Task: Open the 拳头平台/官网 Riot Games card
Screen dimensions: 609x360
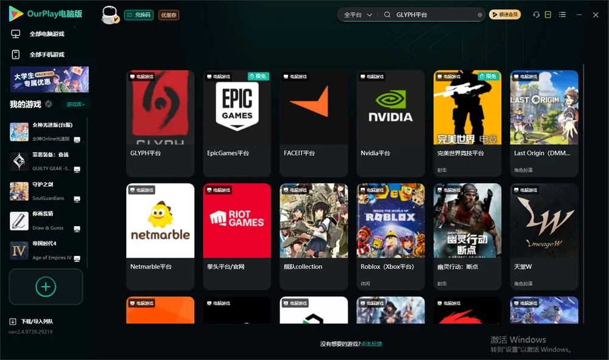Action: pos(237,237)
